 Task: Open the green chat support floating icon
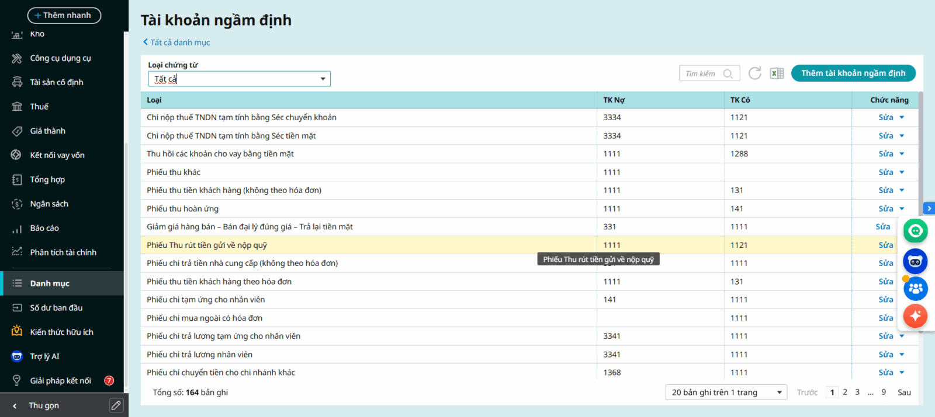(915, 231)
